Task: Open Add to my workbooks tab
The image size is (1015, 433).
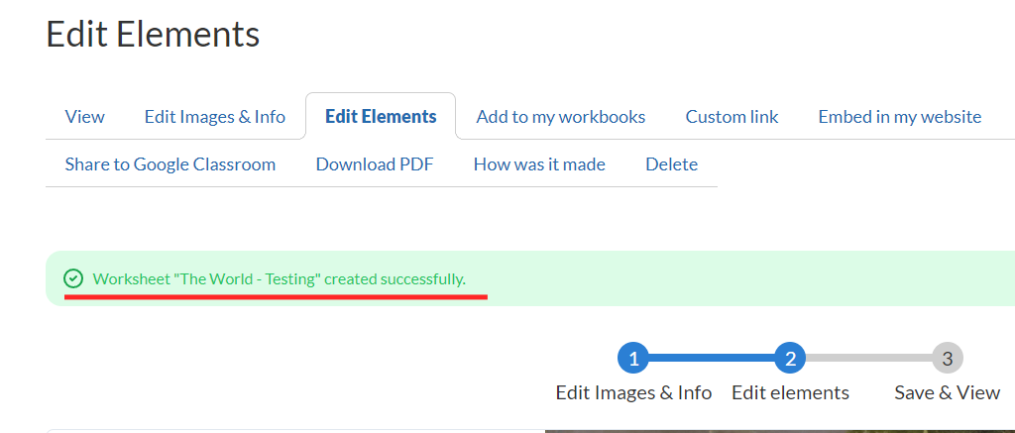Action: coord(561,117)
